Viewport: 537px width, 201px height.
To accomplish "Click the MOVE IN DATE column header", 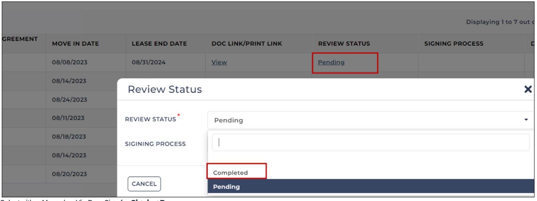I will 75,44.
